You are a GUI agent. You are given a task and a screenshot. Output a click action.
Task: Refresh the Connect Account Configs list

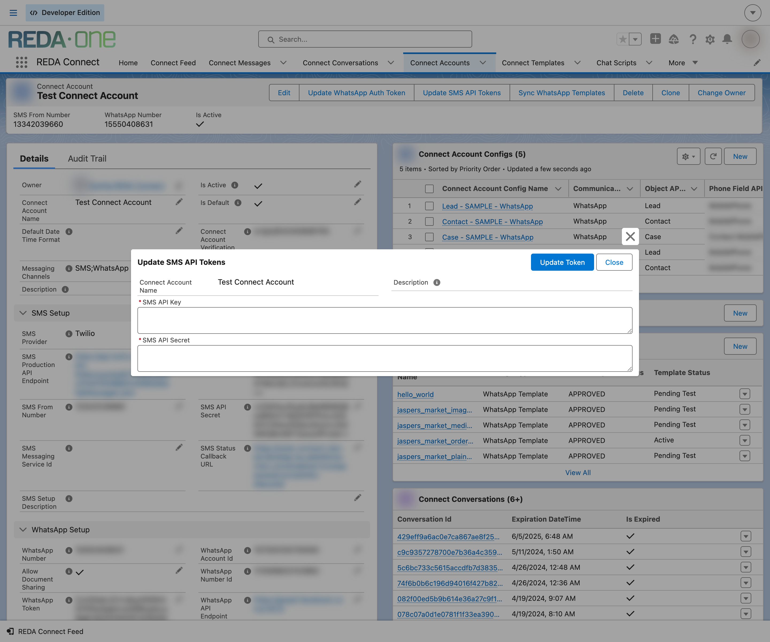(x=713, y=157)
